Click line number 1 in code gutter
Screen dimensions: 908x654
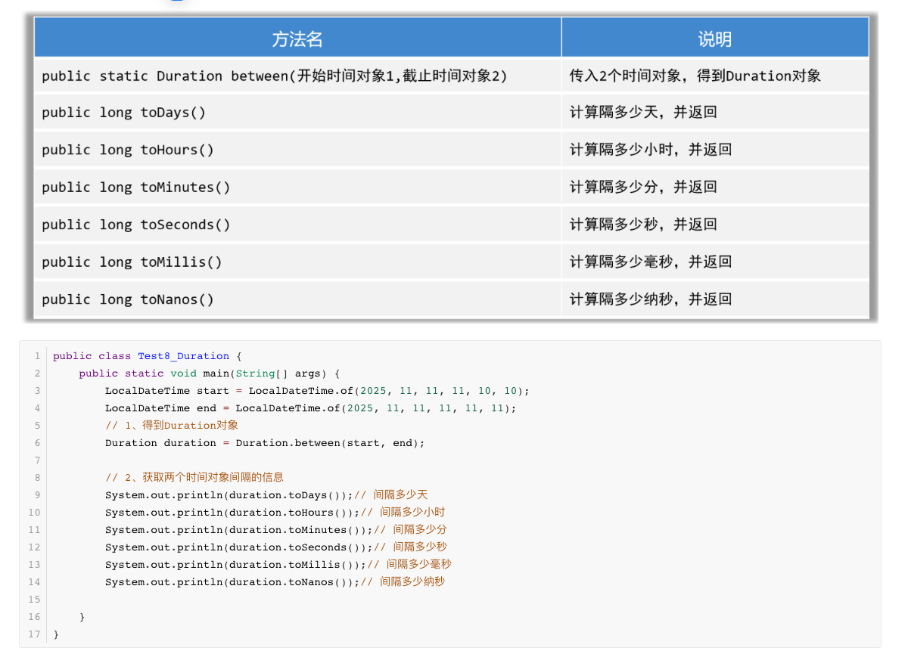[x=36, y=356]
